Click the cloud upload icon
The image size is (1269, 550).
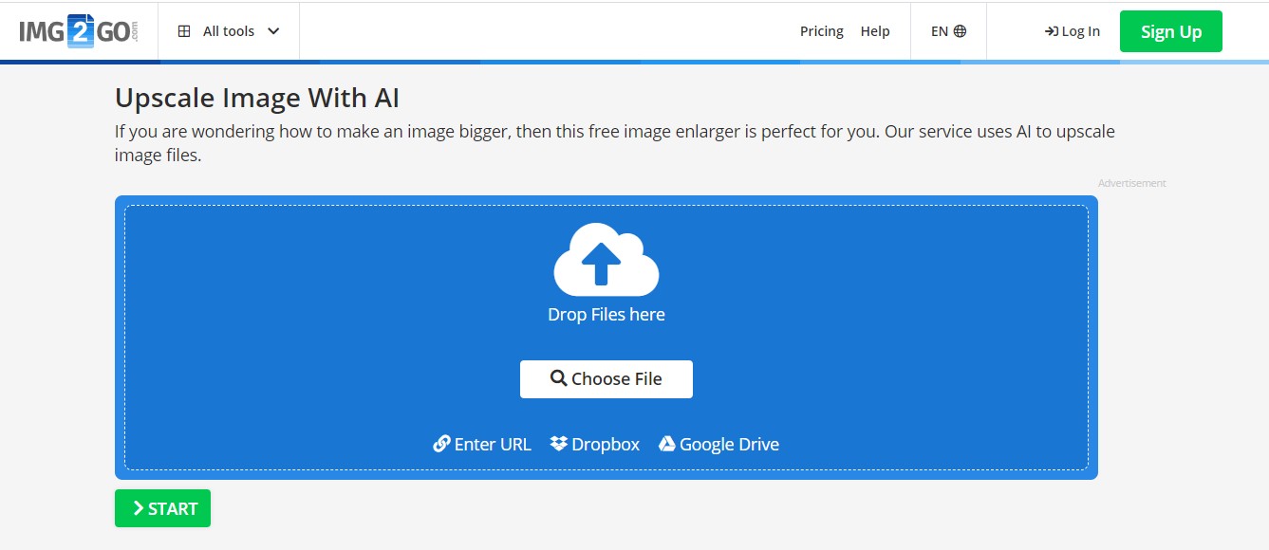coord(607,259)
